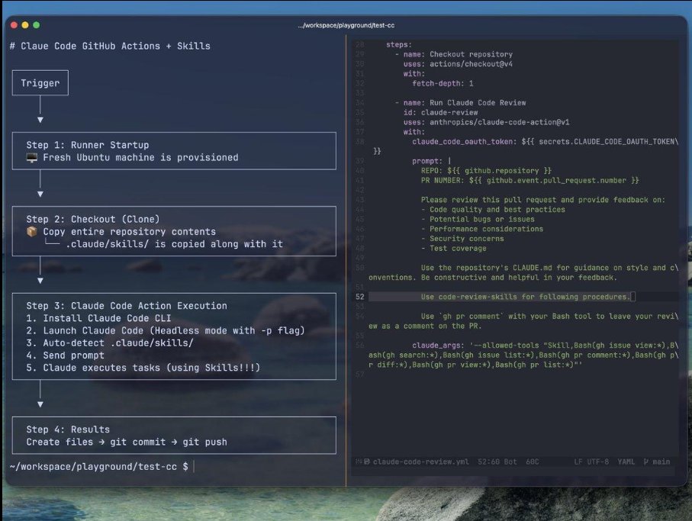The height and width of the screenshot is (521, 692).
Task: Click '.claude/skills/ is copied along with it'
Action: click(x=174, y=244)
